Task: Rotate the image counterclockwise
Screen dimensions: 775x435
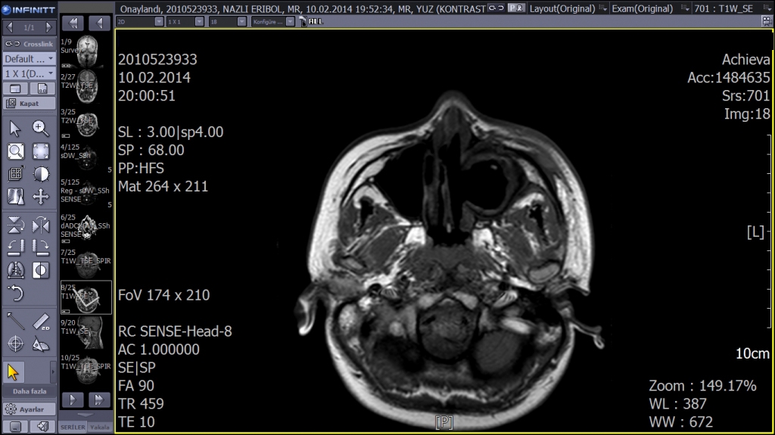Action: coord(15,247)
